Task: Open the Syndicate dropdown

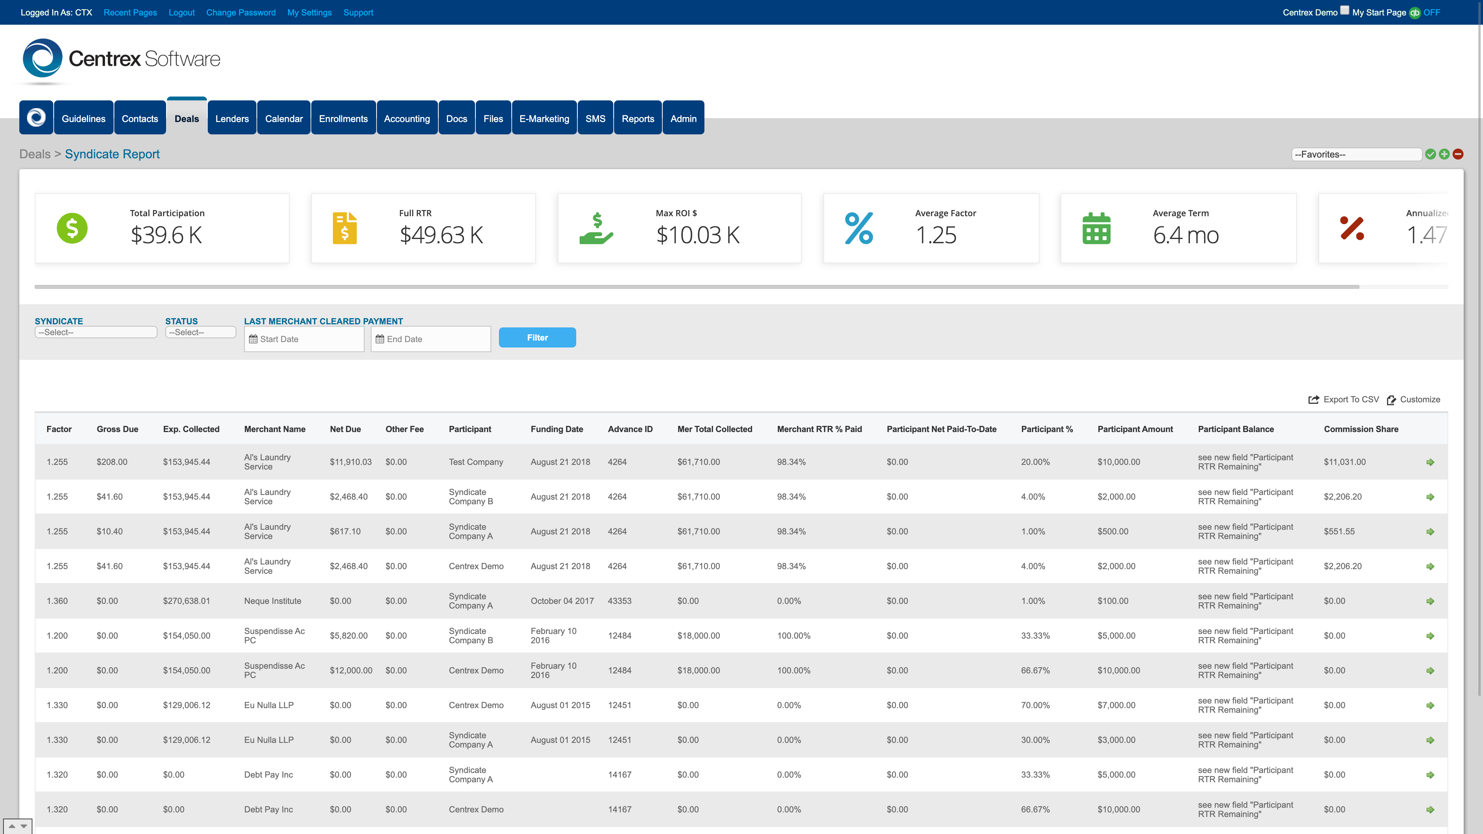Action: pos(95,332)
